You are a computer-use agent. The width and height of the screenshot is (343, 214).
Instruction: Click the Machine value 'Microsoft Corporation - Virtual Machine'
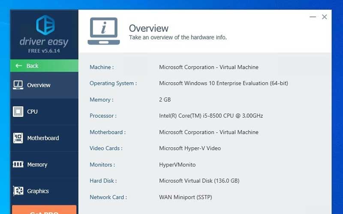(209, 67)
